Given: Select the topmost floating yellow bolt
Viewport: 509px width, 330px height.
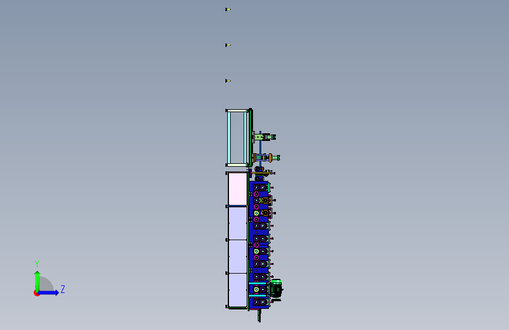Looking at the screenshot, I should coord(228,9).
